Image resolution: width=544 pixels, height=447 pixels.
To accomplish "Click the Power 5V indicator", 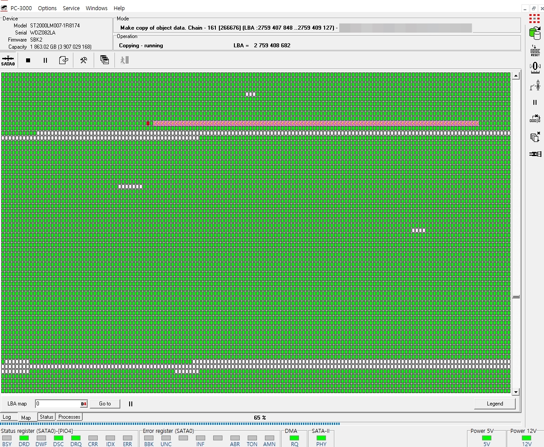I will pyautogui.click(x=487, y=438).
